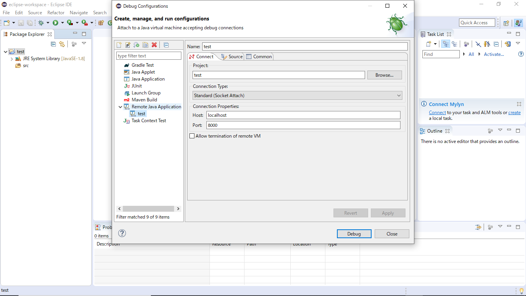Click the Port field containing 8000
The height and width of the screenshot is (296, 526).
303,125
